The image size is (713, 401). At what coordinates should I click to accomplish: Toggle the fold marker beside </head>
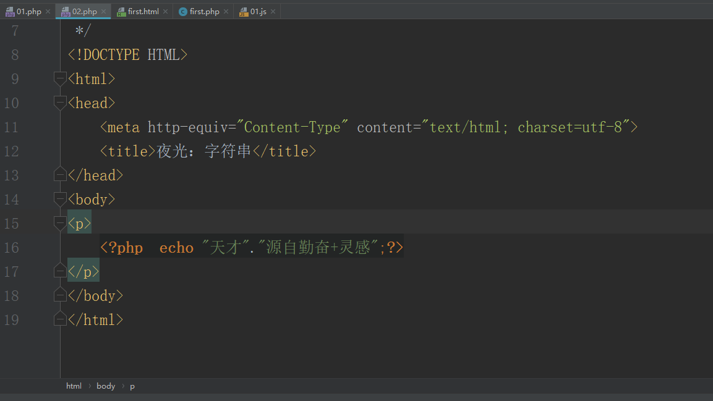[x=59, y=175]
